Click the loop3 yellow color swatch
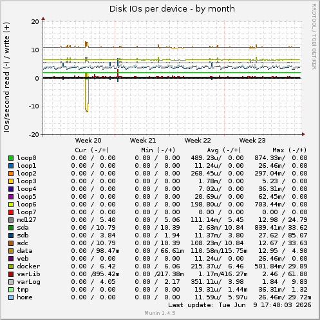320x320 pixels. [x=11, y=181]
